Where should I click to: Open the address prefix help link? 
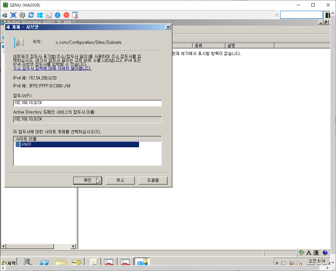coord(52,68)
